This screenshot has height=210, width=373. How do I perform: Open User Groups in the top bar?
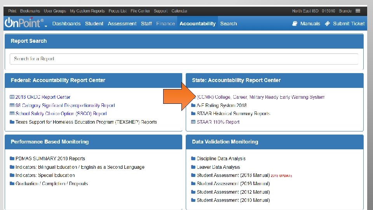pos(55,11)
